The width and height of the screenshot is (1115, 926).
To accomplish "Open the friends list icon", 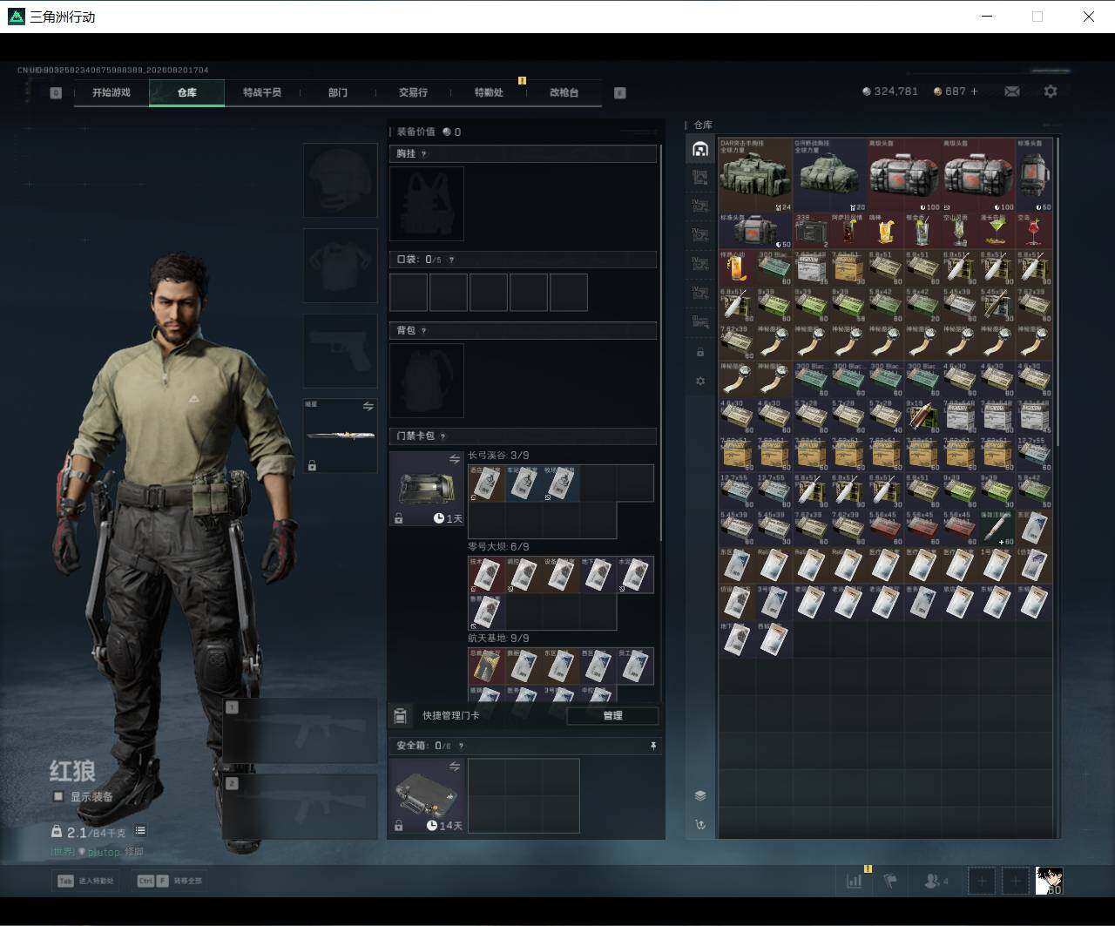I will click(936, 881).
